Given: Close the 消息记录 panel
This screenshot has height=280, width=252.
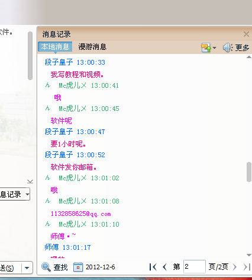Looking at the screenshot, I should [246, 34].
